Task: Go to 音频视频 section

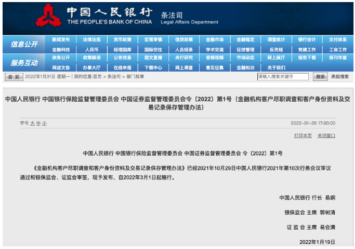Action: click(215, 58)
